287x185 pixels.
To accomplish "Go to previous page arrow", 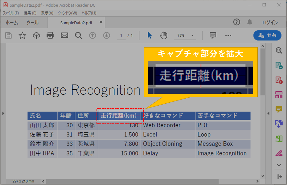I will pyautogui.click(x=92, y=35).
